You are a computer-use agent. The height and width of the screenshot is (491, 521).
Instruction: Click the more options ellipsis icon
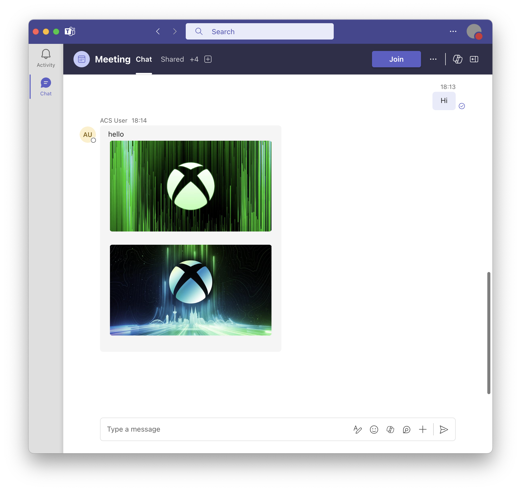pos(433,59)
